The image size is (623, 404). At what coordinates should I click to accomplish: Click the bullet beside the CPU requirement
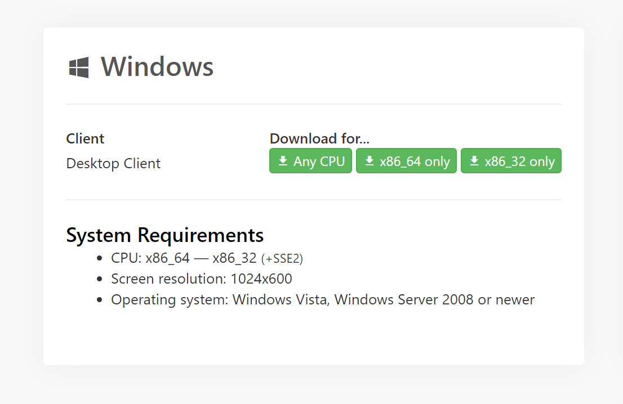point(100,259)
